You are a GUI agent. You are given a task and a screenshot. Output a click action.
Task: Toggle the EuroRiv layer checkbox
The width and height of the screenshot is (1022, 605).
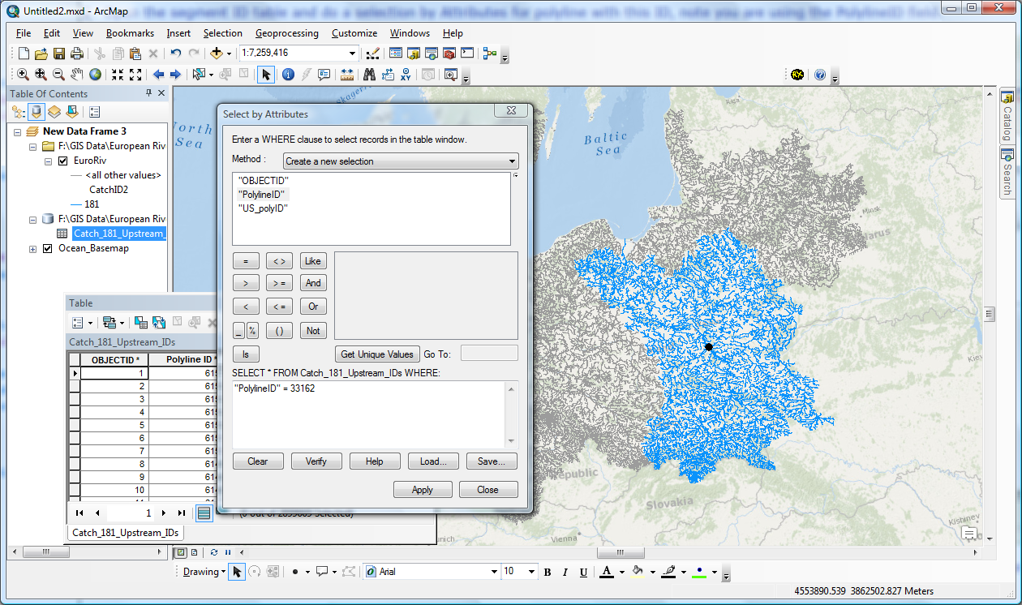click(62, 161)
